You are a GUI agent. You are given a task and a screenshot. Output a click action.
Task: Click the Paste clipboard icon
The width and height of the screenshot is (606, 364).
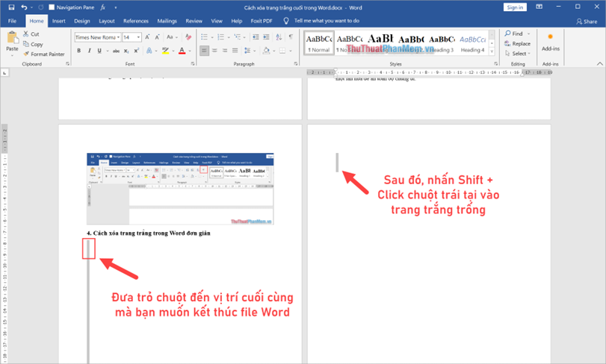point(13,38)
